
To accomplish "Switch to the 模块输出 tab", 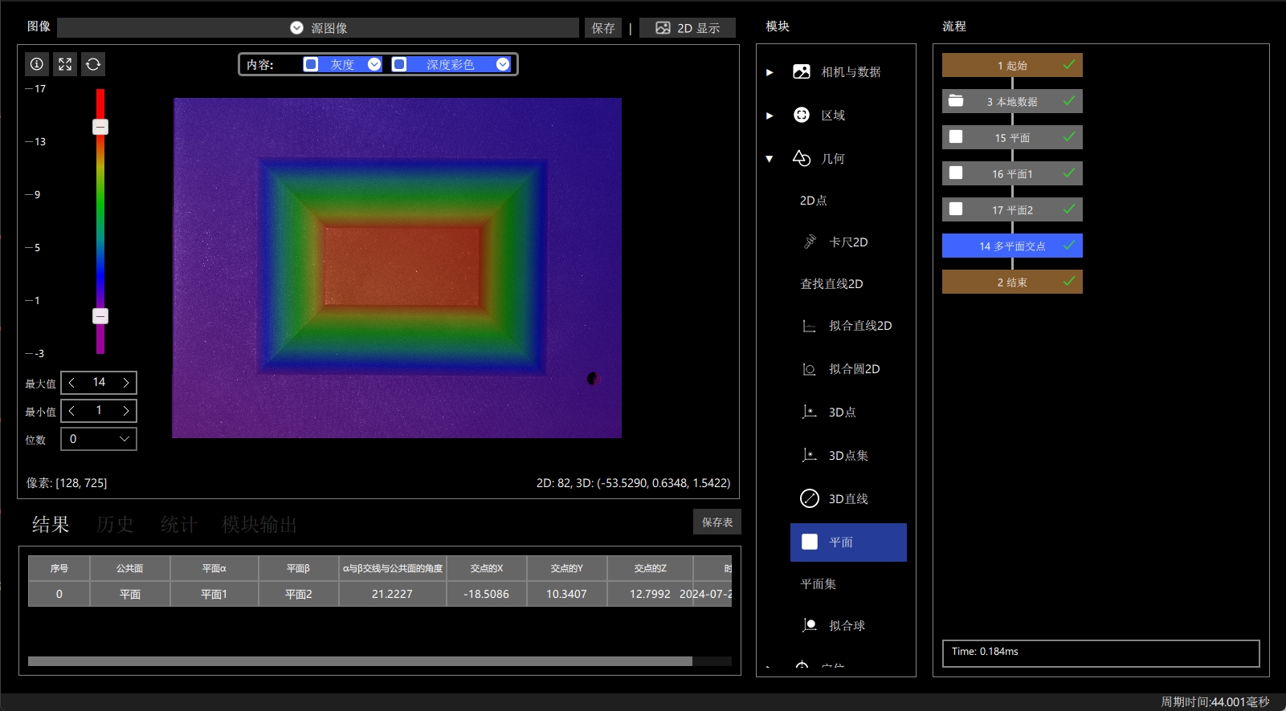I will point(259,524).
